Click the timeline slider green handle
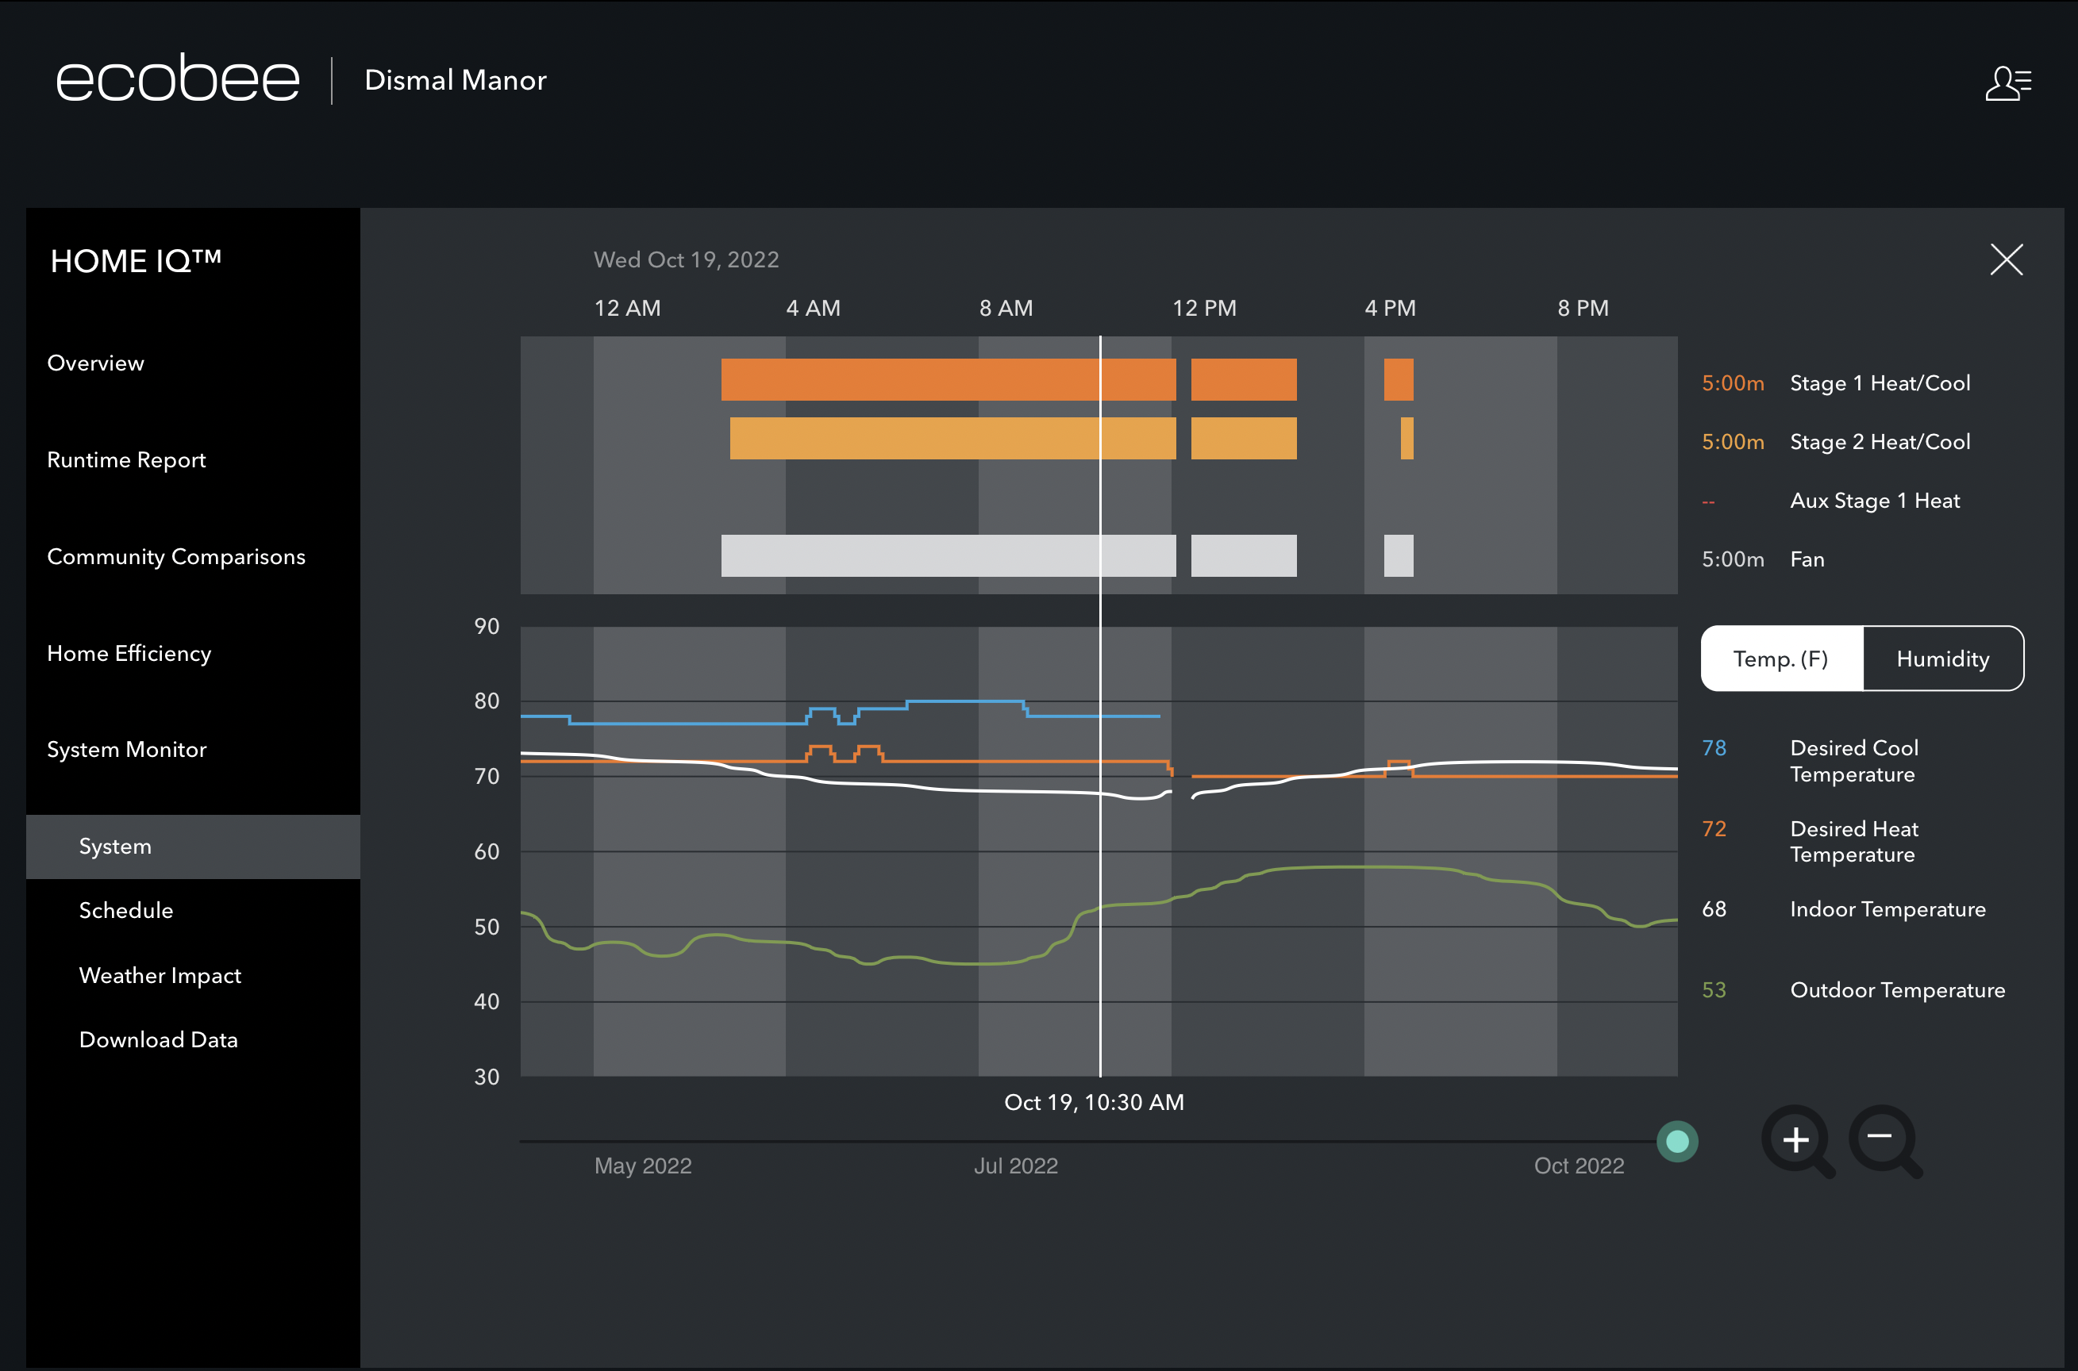Viewport: 2078px width, 1371px height. (1676, 1141)
